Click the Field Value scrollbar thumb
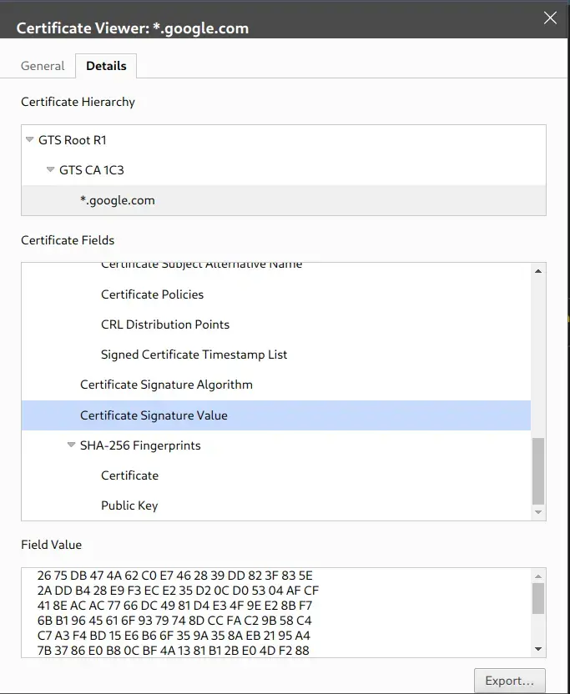 (x=538, y=598)
